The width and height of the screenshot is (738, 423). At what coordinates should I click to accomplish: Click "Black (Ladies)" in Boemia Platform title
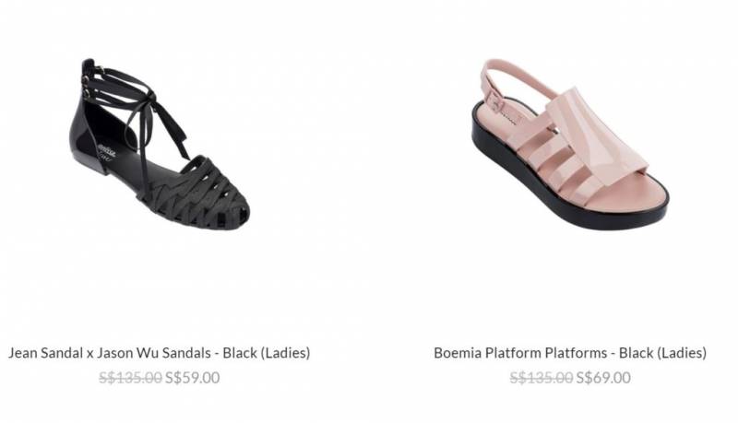pos(662,353)
